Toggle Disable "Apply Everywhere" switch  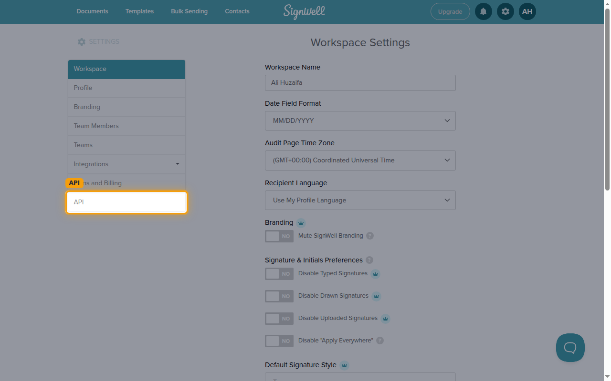click(279, 341)
